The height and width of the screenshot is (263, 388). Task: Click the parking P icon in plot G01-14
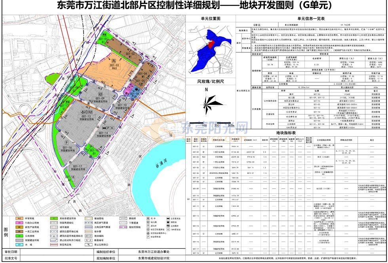pos(108,128)
